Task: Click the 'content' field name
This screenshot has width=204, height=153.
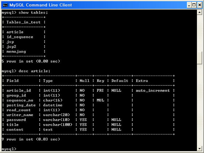Action: coord(15,130)
